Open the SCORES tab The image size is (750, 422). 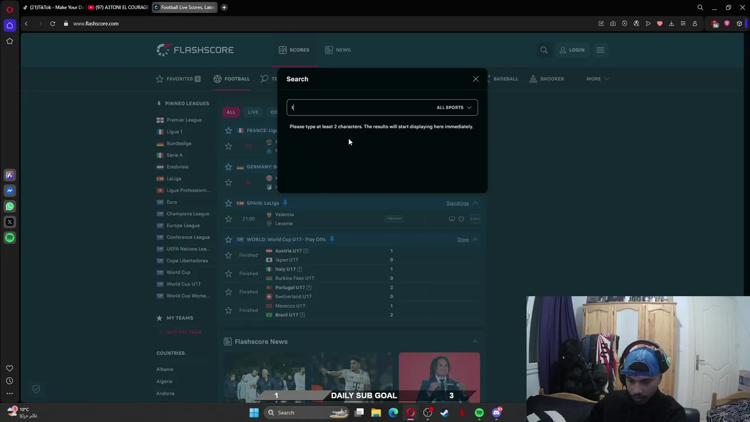[294, 50]
